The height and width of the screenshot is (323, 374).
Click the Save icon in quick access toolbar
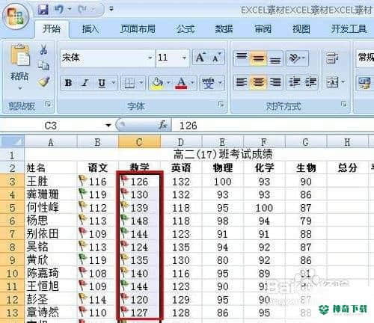(43, 10)
